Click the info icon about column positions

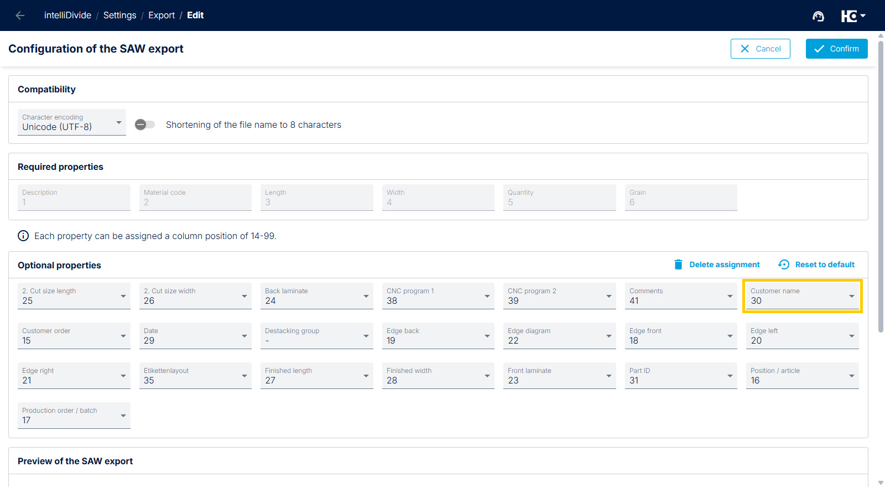[23, 236]
